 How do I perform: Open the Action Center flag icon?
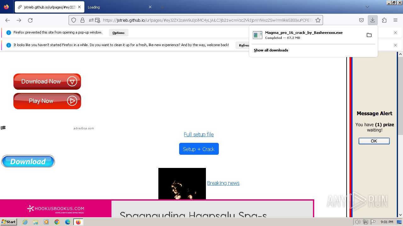[373, 222]
